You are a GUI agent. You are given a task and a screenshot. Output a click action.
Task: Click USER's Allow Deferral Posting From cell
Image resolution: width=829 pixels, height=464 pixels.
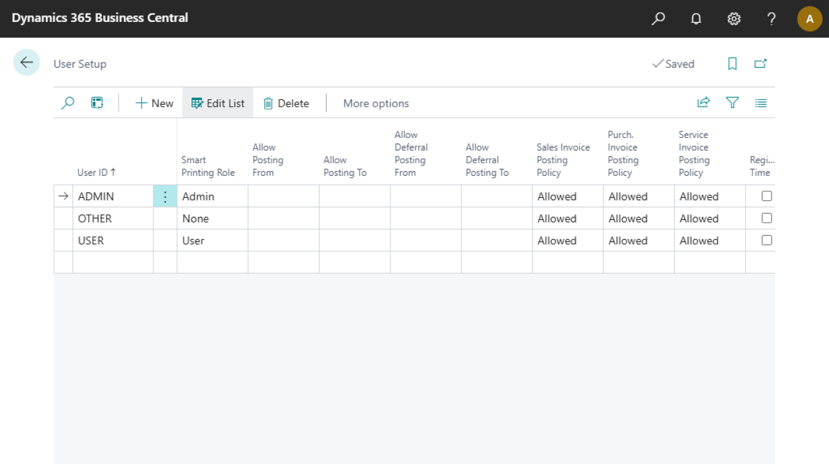pyautogui.click(x=425, y=240)
